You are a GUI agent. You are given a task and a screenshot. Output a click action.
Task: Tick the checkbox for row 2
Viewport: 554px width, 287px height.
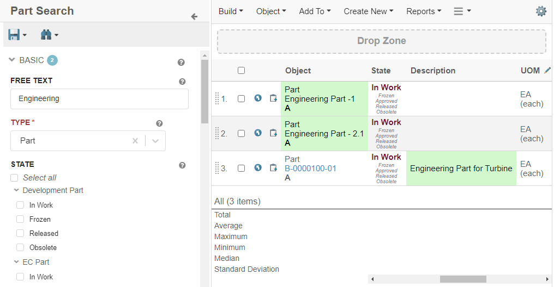242,133
